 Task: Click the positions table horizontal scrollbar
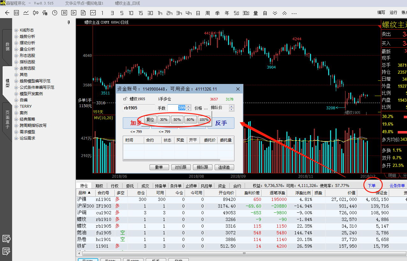pyautogui.click(x=244, y=253)
